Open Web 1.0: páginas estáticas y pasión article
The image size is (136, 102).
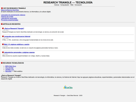pyautogui.click(x=17, y=44)
